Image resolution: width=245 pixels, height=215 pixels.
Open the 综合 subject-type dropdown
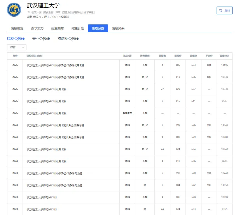pos(17,47)
